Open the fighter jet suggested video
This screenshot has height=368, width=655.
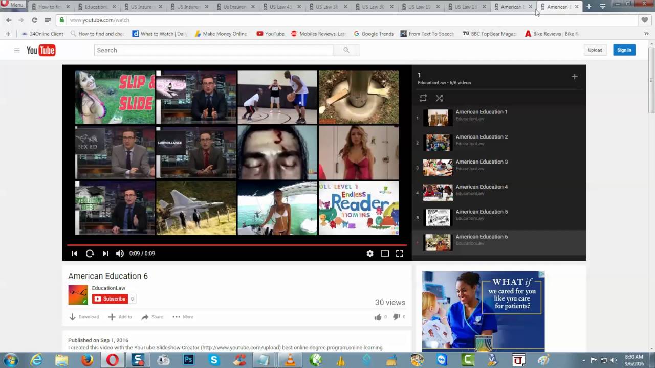pos(196,208)
